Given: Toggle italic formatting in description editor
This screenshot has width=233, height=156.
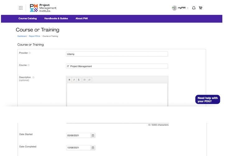Looking at the screenshot, I should [x=74, y=80].
